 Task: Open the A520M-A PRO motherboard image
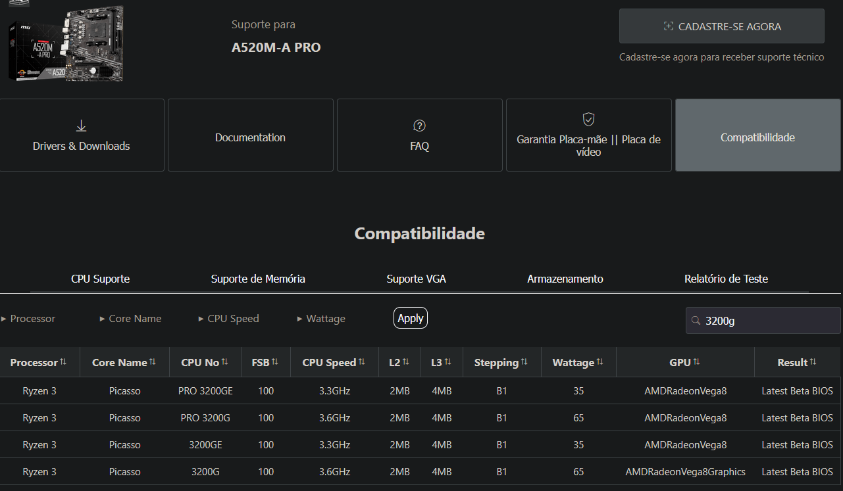(65, 43)
